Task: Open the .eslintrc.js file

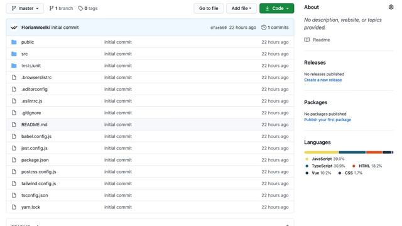Action: point(32,101)
